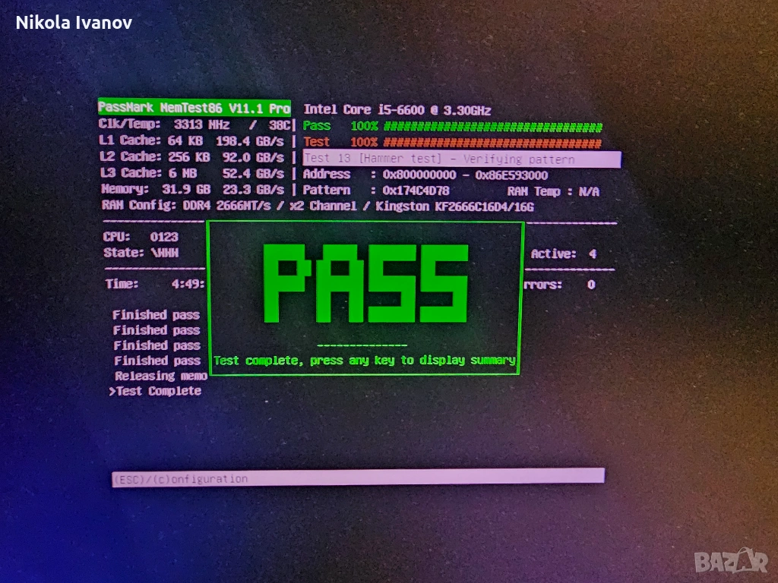Click the Active: 4 CPU count

[x=564, y=254]
